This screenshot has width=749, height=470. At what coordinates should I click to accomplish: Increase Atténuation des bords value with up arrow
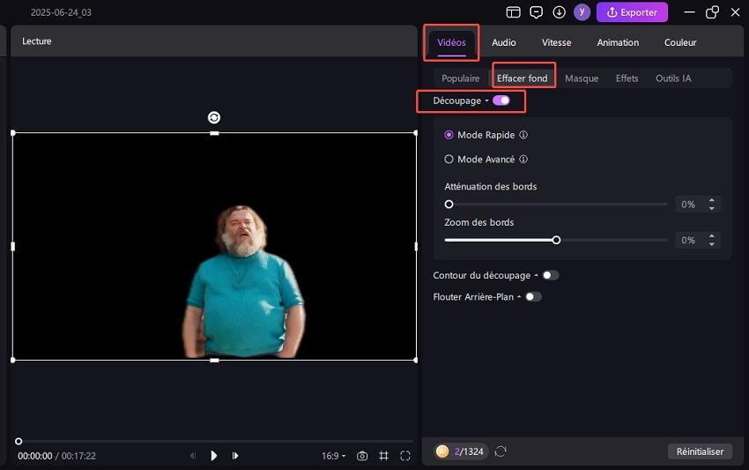pos(712,200)
